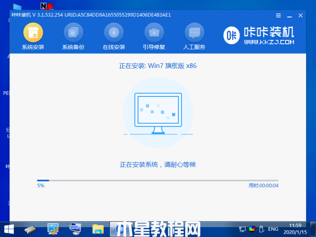
Task: Click the 人工服务 text label
Action: (x=194, y=47)
